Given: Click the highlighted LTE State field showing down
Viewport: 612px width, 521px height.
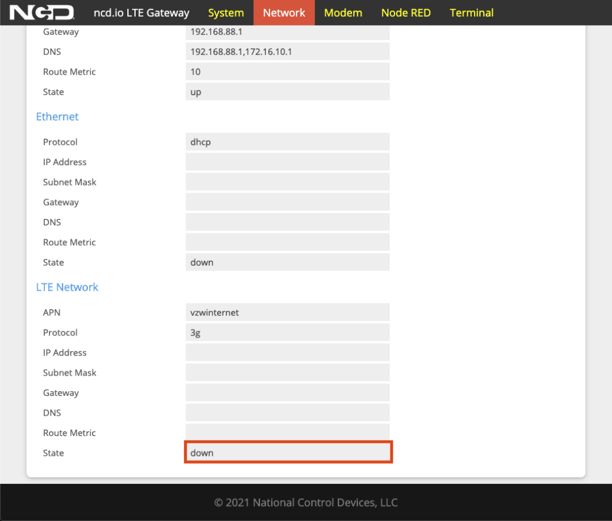Looking at the screenshot, I should tap(287, 453).
